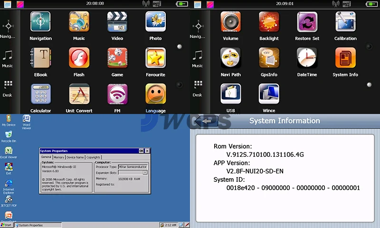The height and width of the screenshot is (228, 380).
Task: Click the Processor Type text field
Action: (x=132, y=167)
